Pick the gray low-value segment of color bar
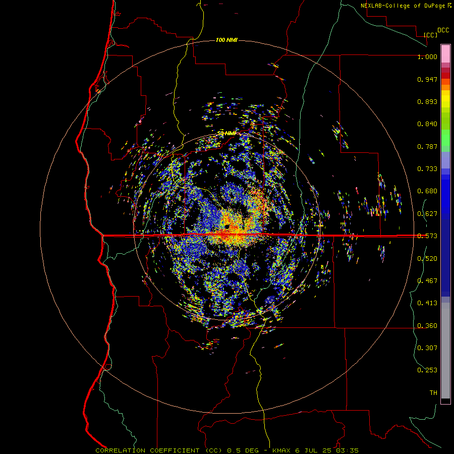 pos(445,351)
